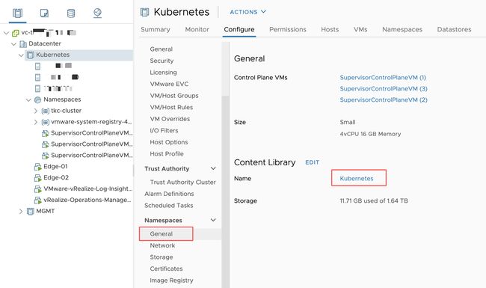Viewport: 486px width, 288px height.
Task: Select the Edge-01 virtual machine icon
Action: coord(38,167)
